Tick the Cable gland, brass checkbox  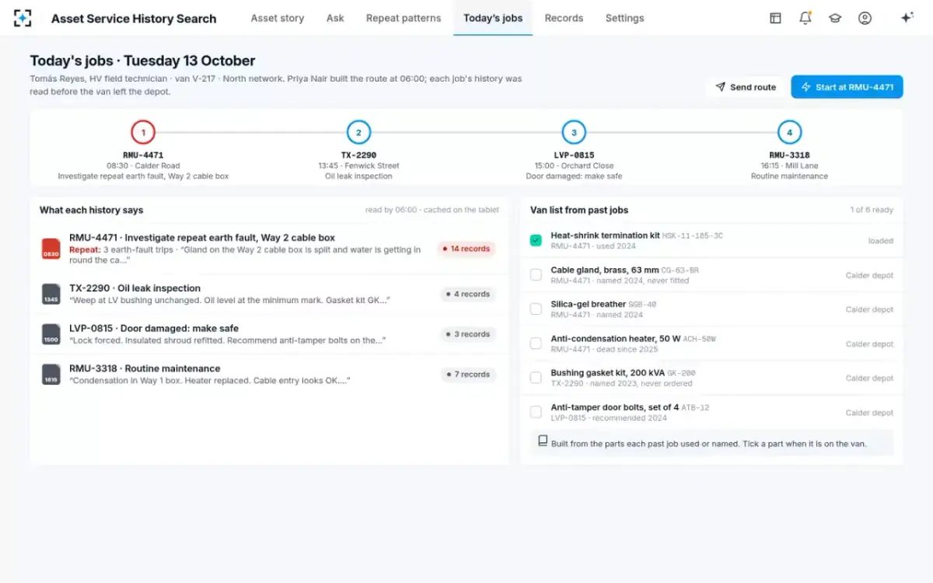pos(536,274)
